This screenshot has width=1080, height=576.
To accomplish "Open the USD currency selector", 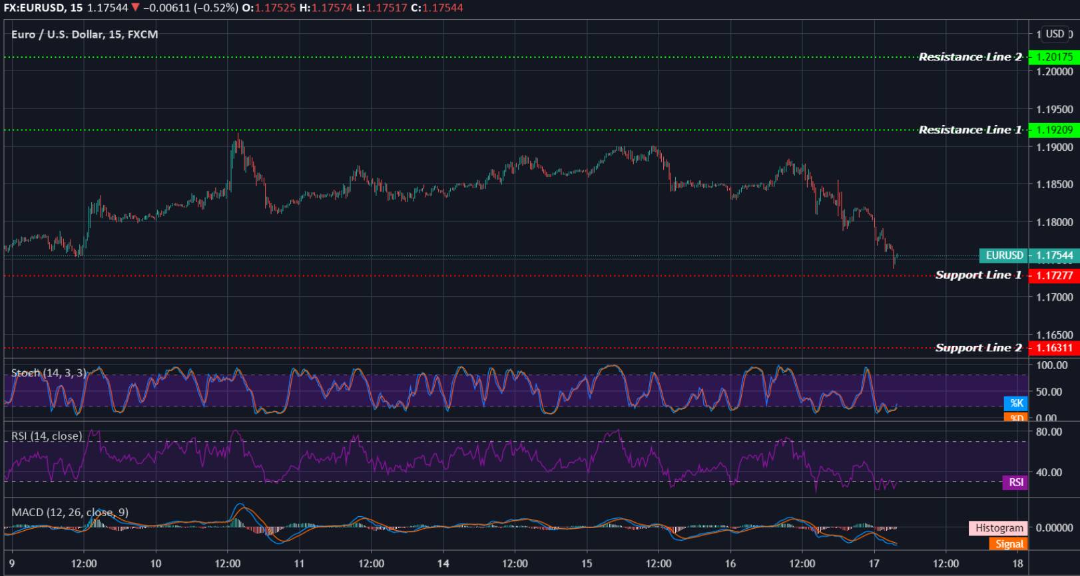I will (x=1055, y=34).
